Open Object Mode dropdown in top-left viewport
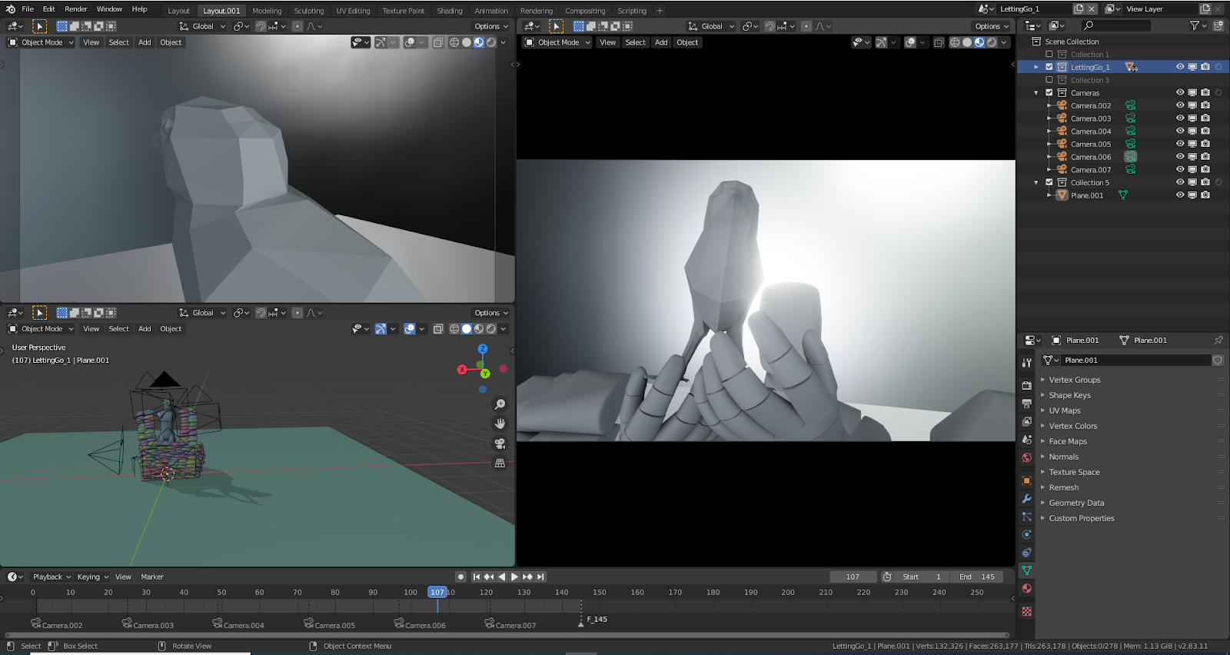This screenshot has width=1230, height=655. click(42, 42)
